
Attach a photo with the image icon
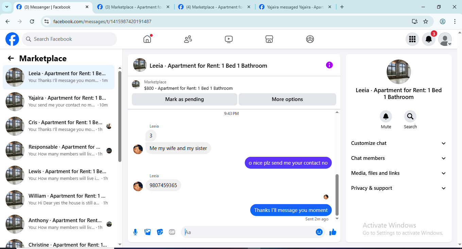(x=148, y=232)
